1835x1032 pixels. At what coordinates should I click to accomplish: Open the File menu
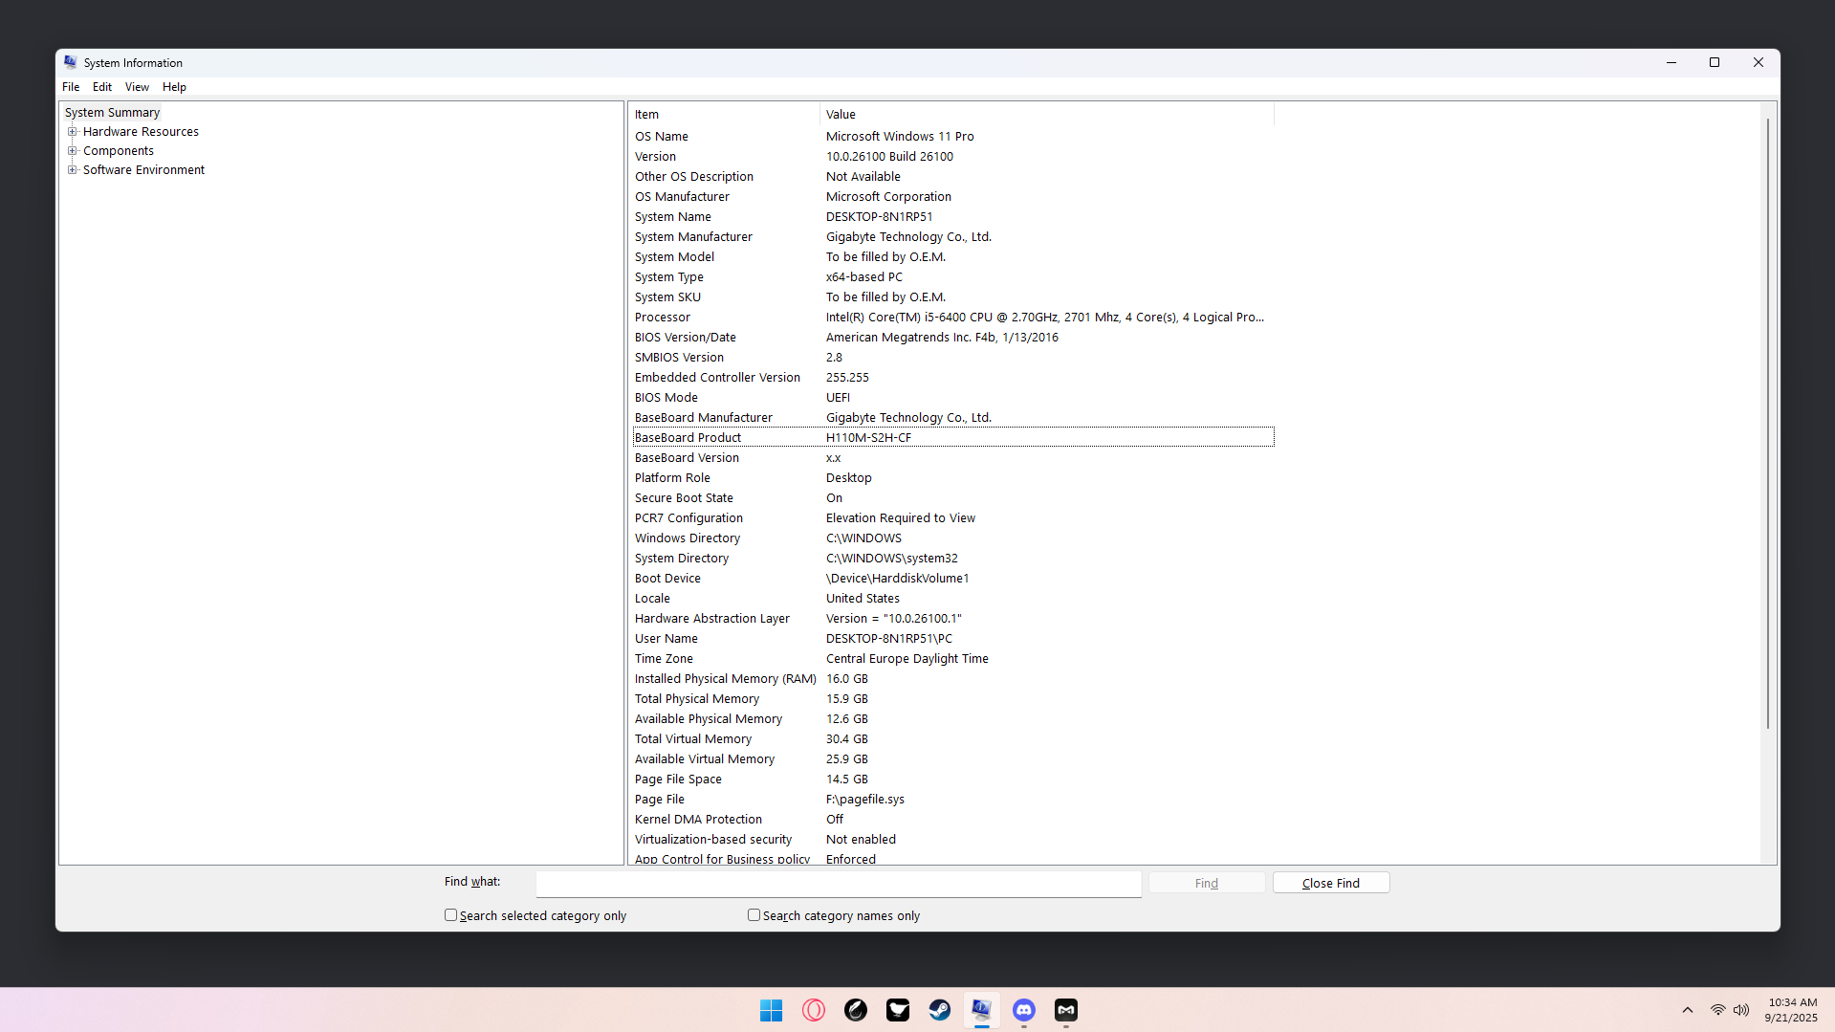(71, 87)
